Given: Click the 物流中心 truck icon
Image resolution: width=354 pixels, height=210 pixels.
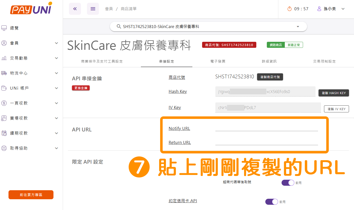Looking at the screenshot, I should click(4, 73).
